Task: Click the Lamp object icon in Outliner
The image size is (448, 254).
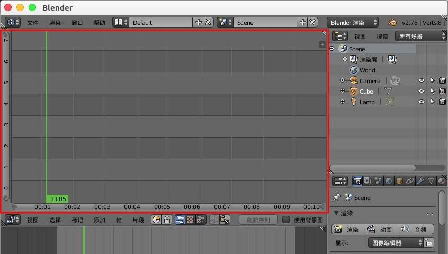Action: (x=354, y=102)
